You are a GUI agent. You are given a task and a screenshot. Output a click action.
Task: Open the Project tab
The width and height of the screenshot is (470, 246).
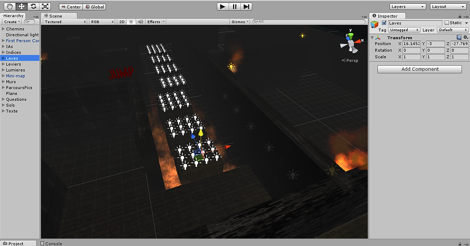pos(18,243)
